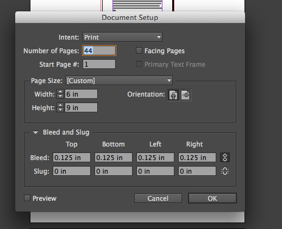Confirm with the OK button

coord(212,198)
